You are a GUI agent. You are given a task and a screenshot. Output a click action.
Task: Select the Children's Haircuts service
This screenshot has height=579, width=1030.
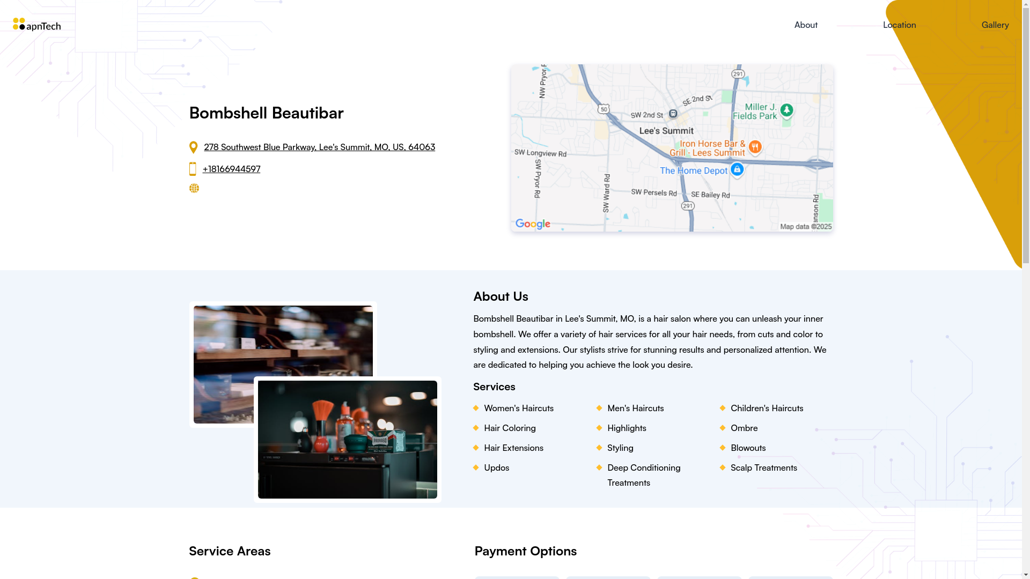tap(767, 408)
